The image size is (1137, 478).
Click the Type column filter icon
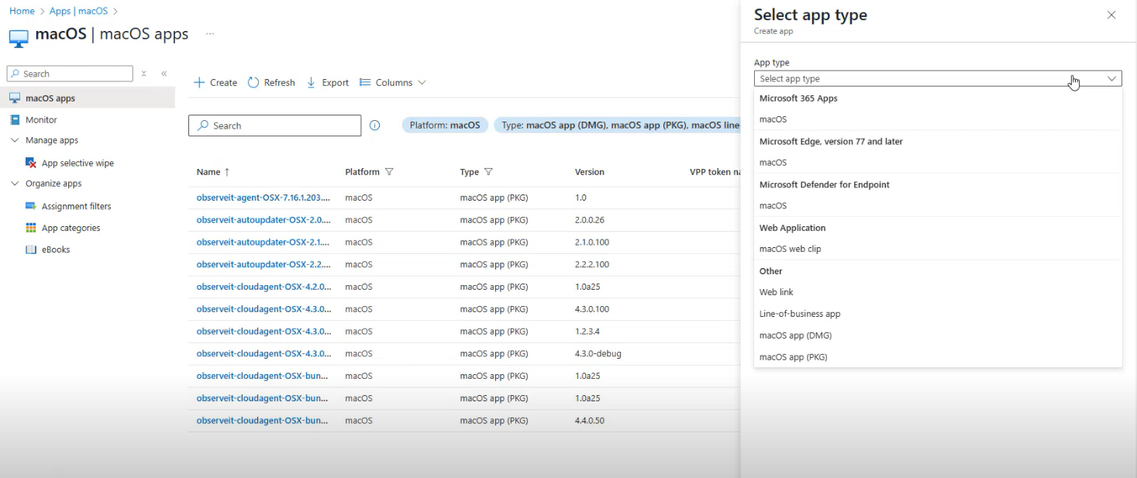pyautogui.click(x=489, y=172)
